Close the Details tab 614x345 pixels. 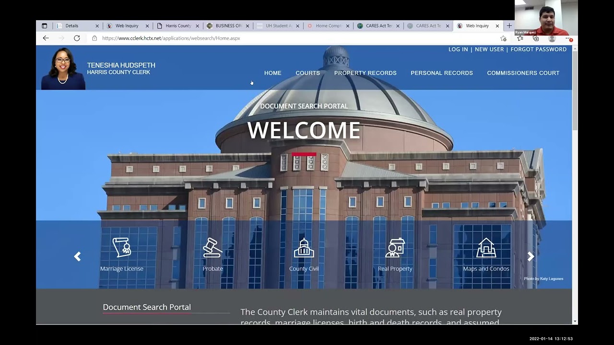97,26
